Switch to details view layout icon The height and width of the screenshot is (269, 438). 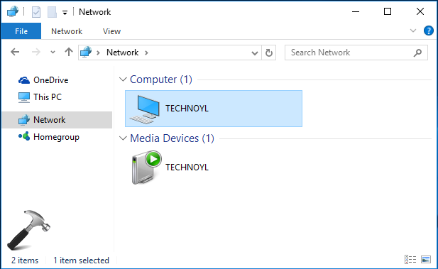click(x=410, y=260)
